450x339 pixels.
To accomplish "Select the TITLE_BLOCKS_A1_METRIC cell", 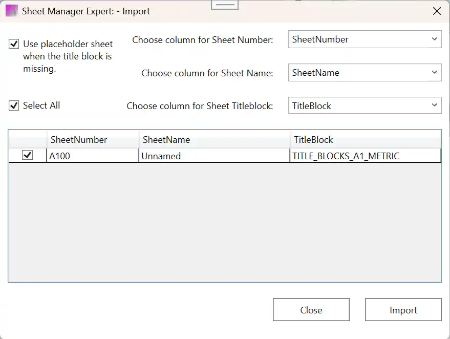I will click(x=365, y=156).
